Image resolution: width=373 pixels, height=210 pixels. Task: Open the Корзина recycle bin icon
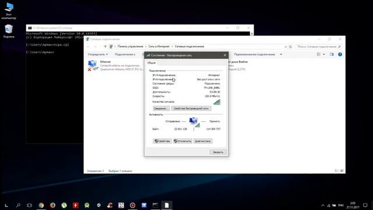(9, 31)
